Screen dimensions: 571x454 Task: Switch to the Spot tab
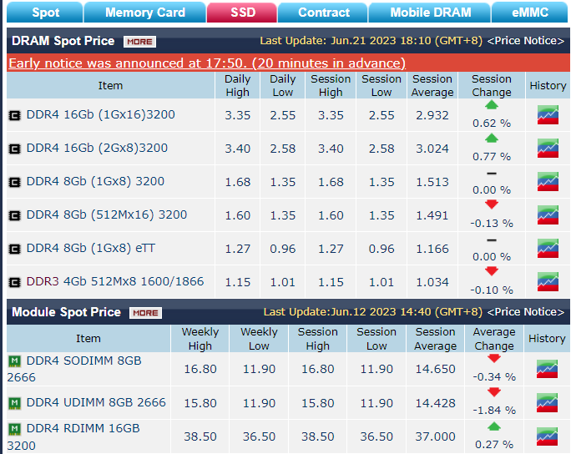coord(45,13)
